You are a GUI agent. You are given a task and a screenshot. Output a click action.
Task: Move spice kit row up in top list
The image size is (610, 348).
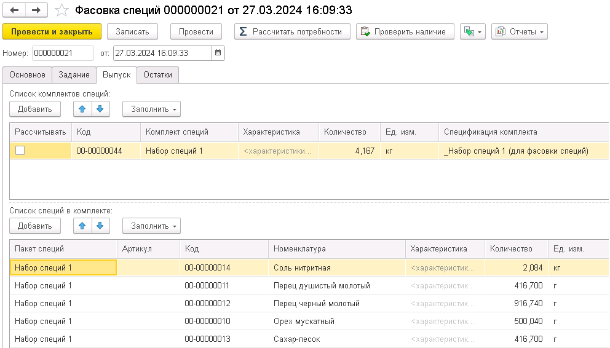click(82, 109)
